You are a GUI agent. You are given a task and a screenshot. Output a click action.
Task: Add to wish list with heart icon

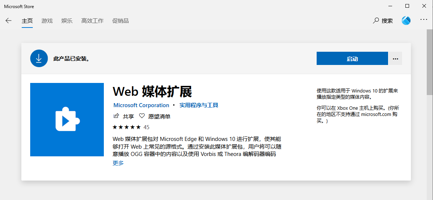click(x=142, y=116)
